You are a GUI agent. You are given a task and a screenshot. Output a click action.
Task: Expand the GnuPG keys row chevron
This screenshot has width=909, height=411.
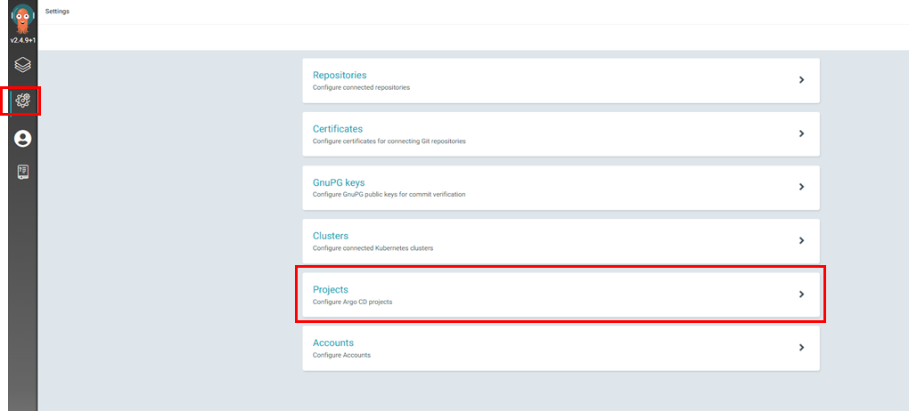(x=801, y=187)
